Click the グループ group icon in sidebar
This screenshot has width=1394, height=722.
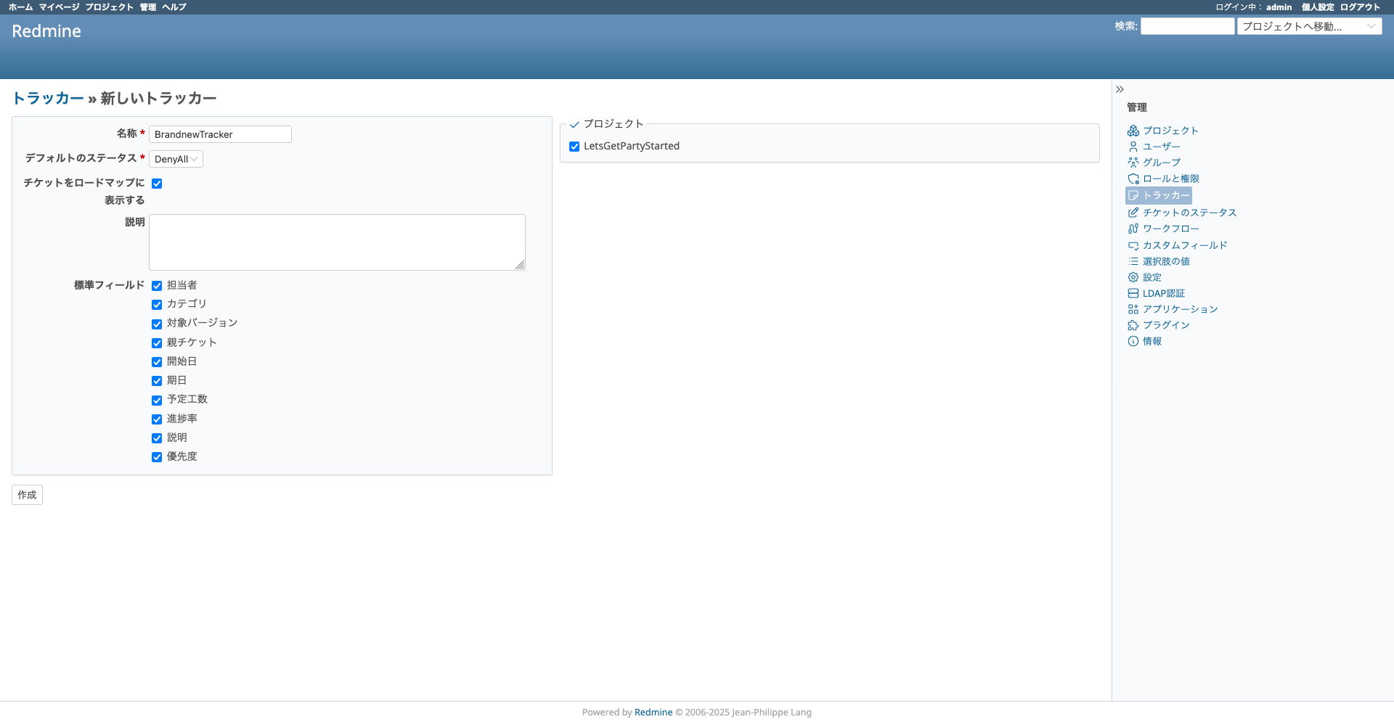click(x=1133, y=163)
